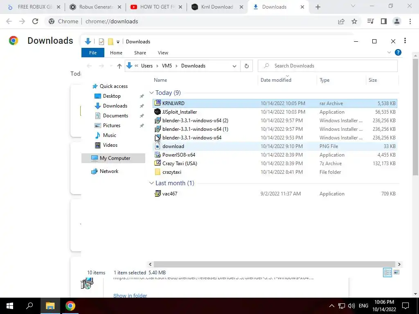
Task: Switch to the Krnl Download tab
Action: pos(217,7)
